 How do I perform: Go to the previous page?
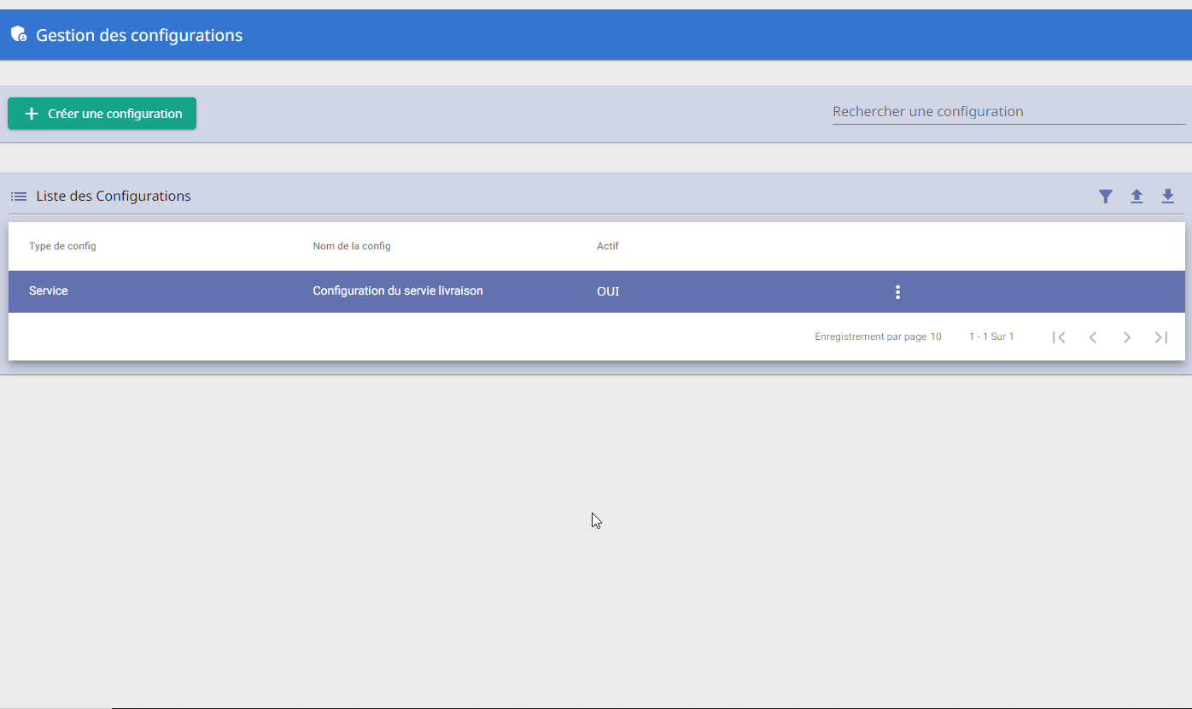(1093, 337)
